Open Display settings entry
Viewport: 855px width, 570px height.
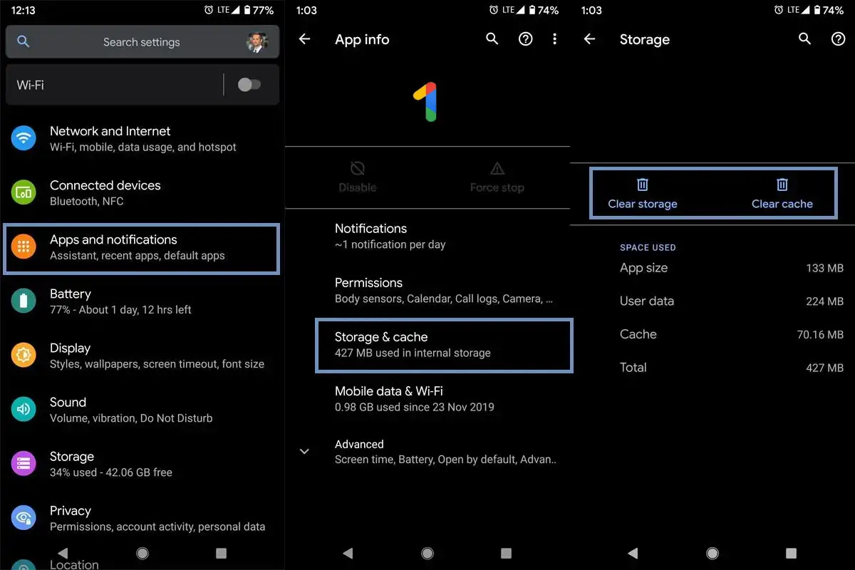pyautogui.click(x=142, y=355)
